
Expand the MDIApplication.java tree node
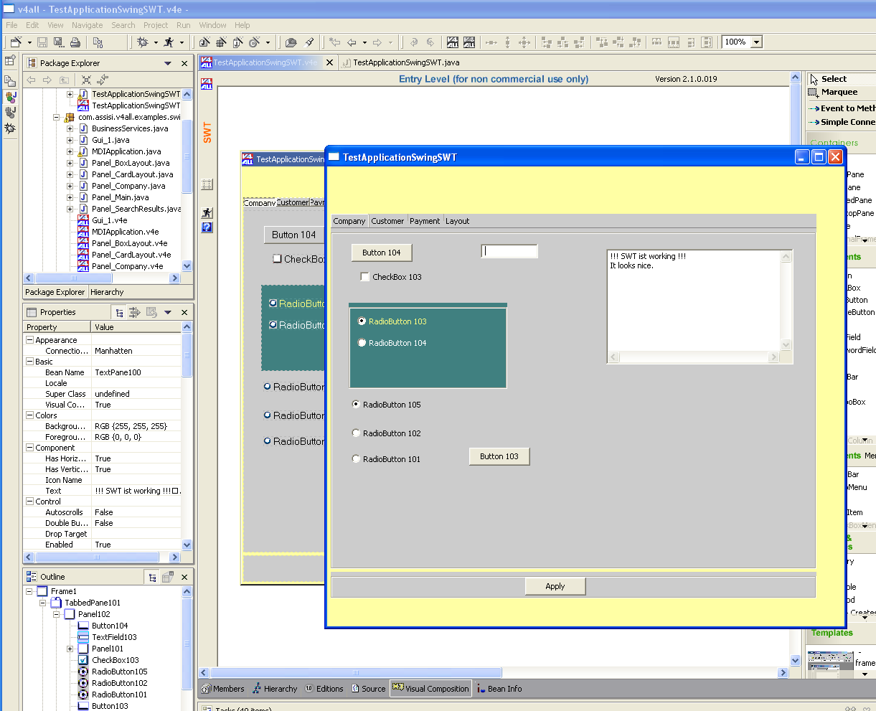tap(70, 151)
